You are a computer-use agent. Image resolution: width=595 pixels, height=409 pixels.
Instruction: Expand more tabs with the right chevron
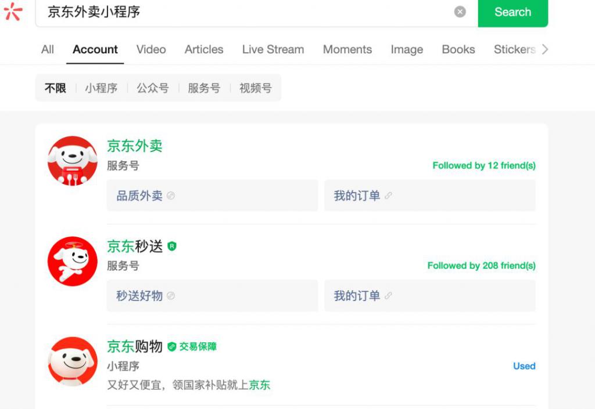tap(545, 49)
